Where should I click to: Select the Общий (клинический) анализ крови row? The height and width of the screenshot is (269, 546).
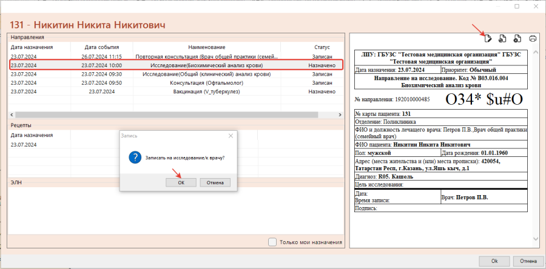(176, 74)
